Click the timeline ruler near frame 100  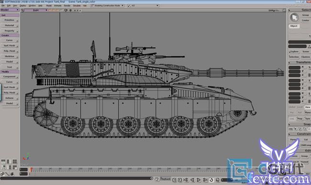pyautogui.click(x=80, y=169)
